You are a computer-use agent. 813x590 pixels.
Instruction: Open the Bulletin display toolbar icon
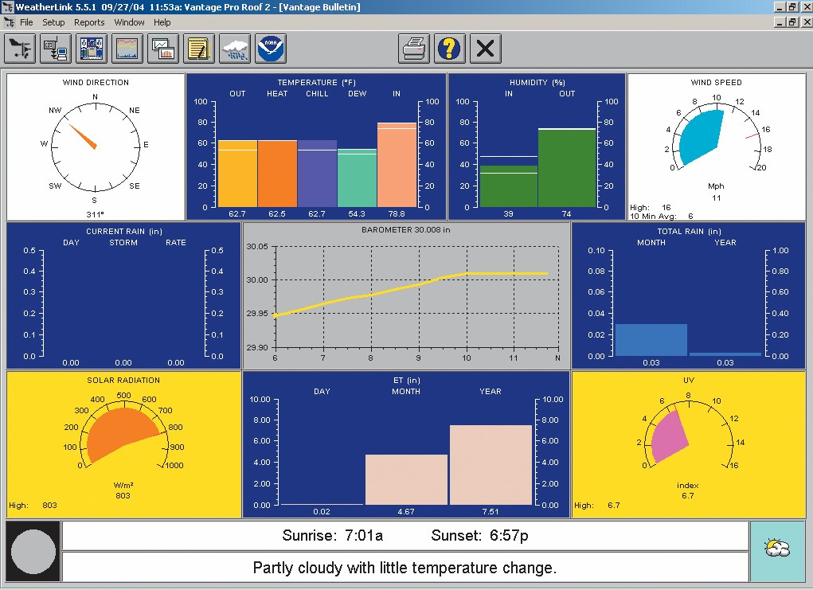point(92,49)
